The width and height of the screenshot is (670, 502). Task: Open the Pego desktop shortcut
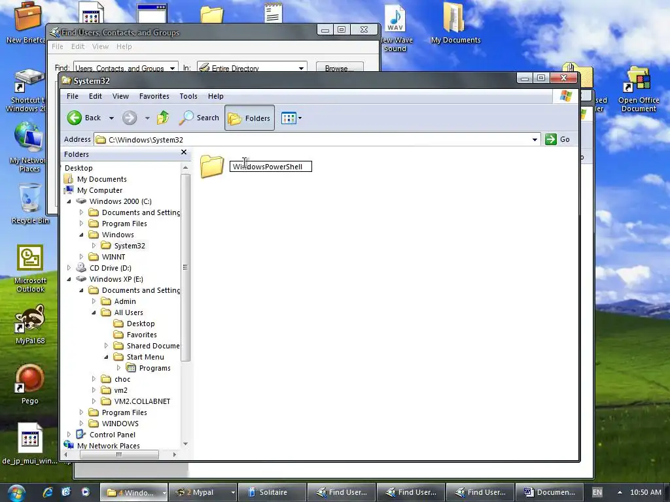30,384
